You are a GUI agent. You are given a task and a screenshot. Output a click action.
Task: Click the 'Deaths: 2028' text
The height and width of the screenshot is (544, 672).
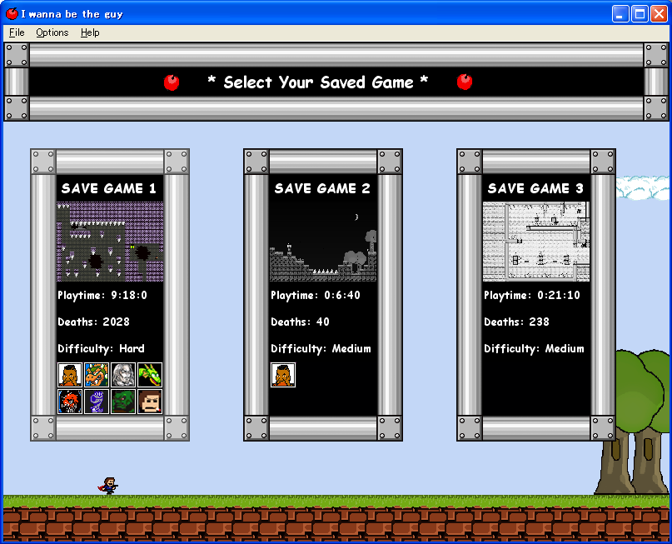click(93, 322)
